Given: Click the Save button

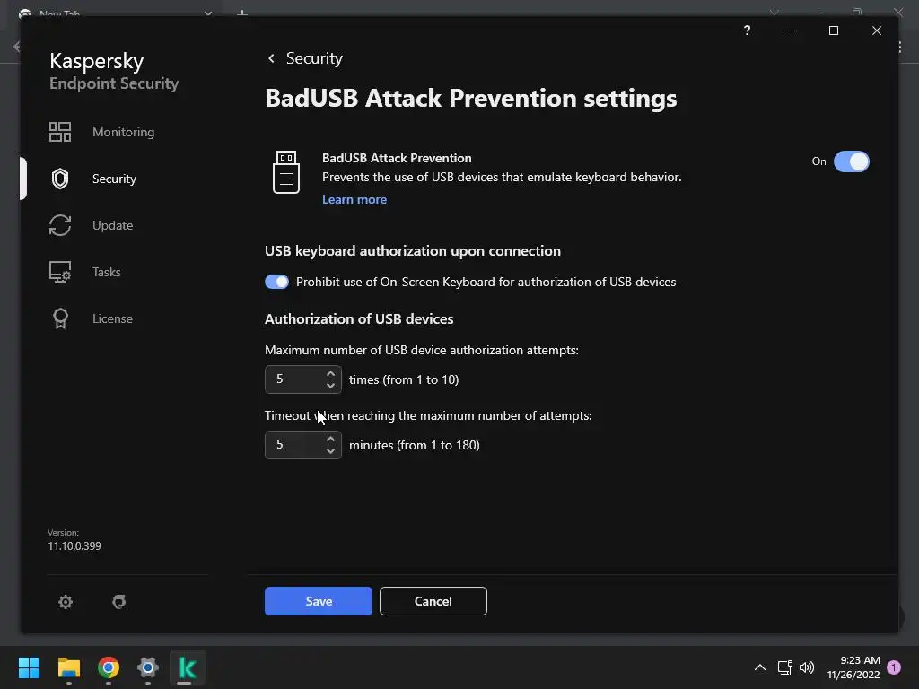Looking at the screenshot, I should (319, 601).
